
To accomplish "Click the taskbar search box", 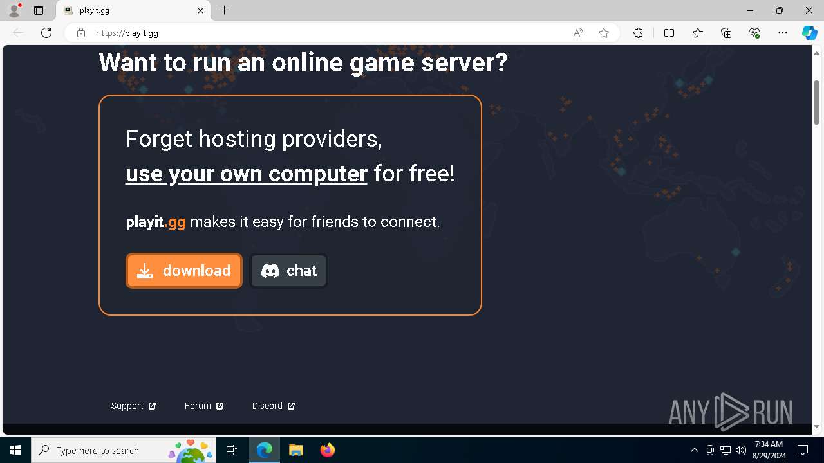I will click(124, 450).
